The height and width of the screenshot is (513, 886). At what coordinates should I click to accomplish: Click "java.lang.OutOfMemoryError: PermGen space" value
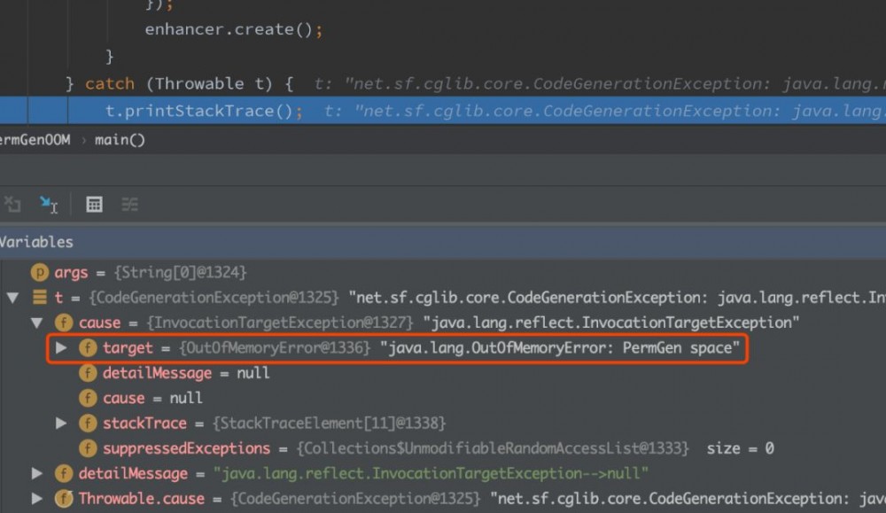click(x=559, y=347)
